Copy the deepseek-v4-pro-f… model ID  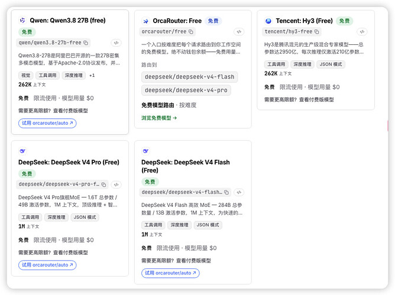click(x=103, y=184)
